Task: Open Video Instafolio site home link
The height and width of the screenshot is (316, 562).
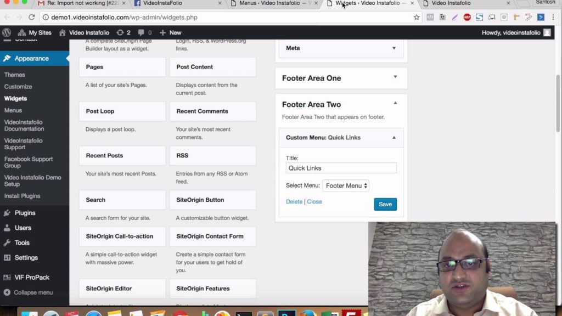Action: click(84, 32)
